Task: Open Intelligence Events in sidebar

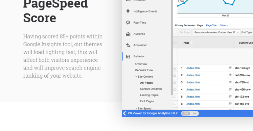Action: tap(145, 11)
